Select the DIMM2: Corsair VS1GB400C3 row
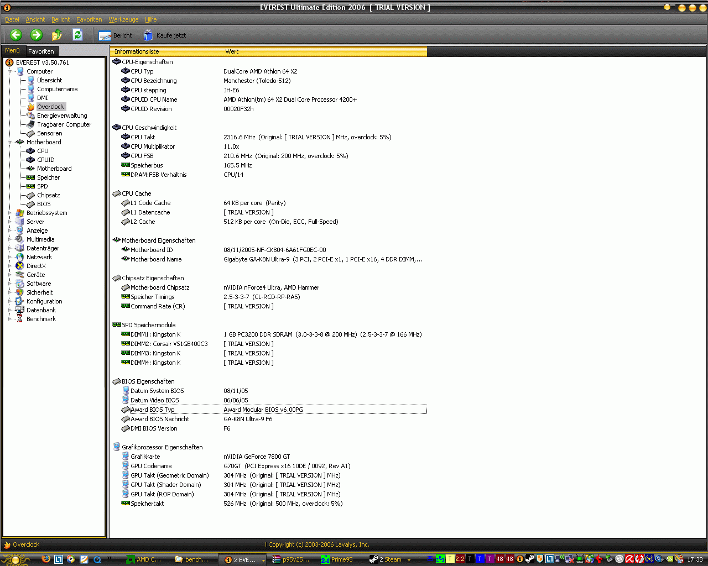The image size is (708, 566). (x=269, y=344)
